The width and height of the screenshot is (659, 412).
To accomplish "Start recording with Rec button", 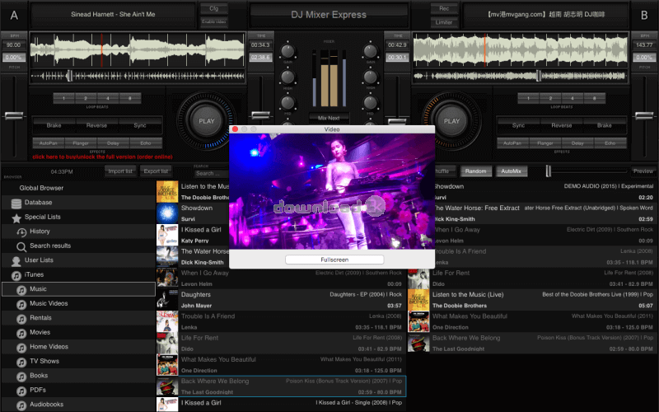I will click(x=444, y=8).
